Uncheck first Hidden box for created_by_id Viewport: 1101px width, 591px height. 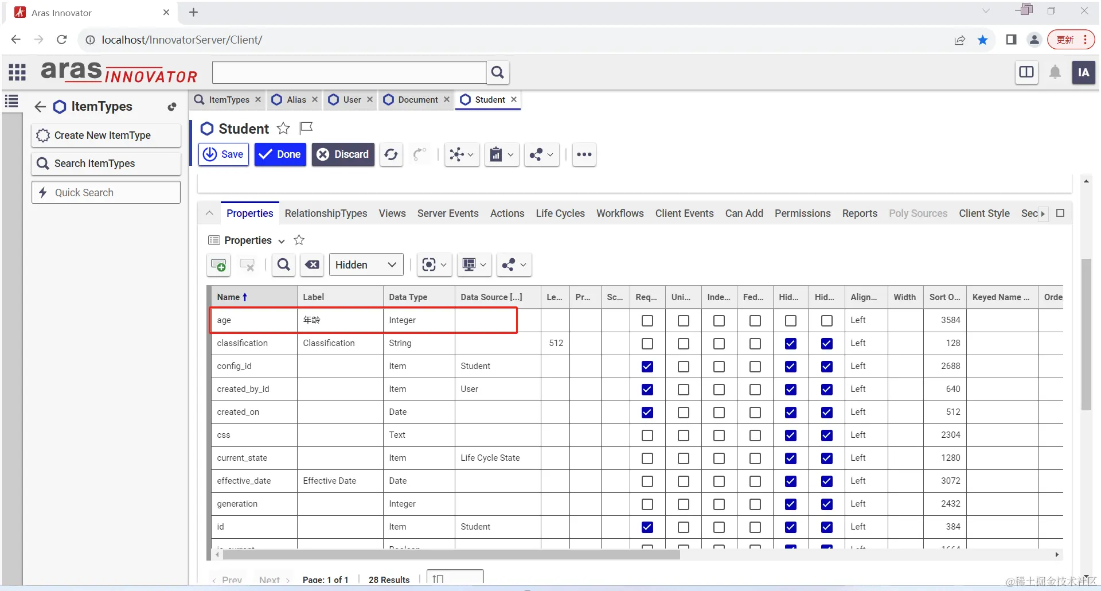click(791, 390)
